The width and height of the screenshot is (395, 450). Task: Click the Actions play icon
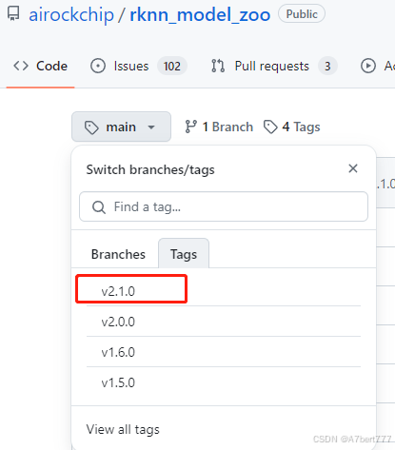[x=368, y=66]
